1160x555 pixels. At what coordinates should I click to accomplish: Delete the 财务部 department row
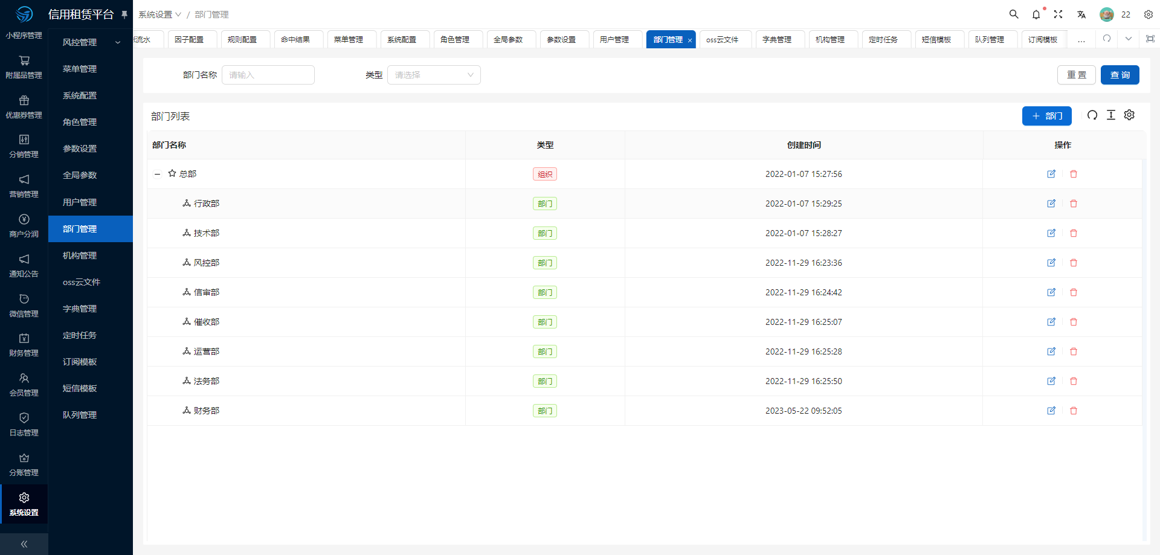pyautogui.click(x=1074, y=411)
